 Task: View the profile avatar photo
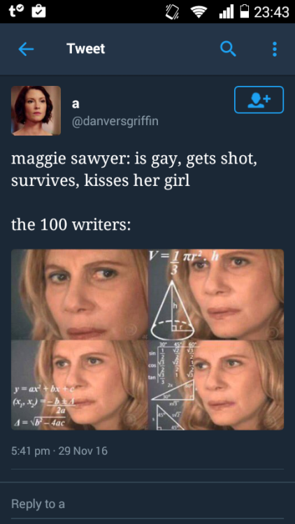[36, 110]
